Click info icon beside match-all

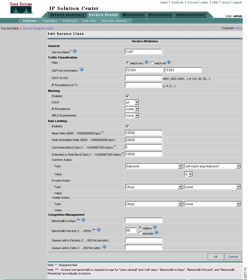pyautogui.click(x=169, y=62)
